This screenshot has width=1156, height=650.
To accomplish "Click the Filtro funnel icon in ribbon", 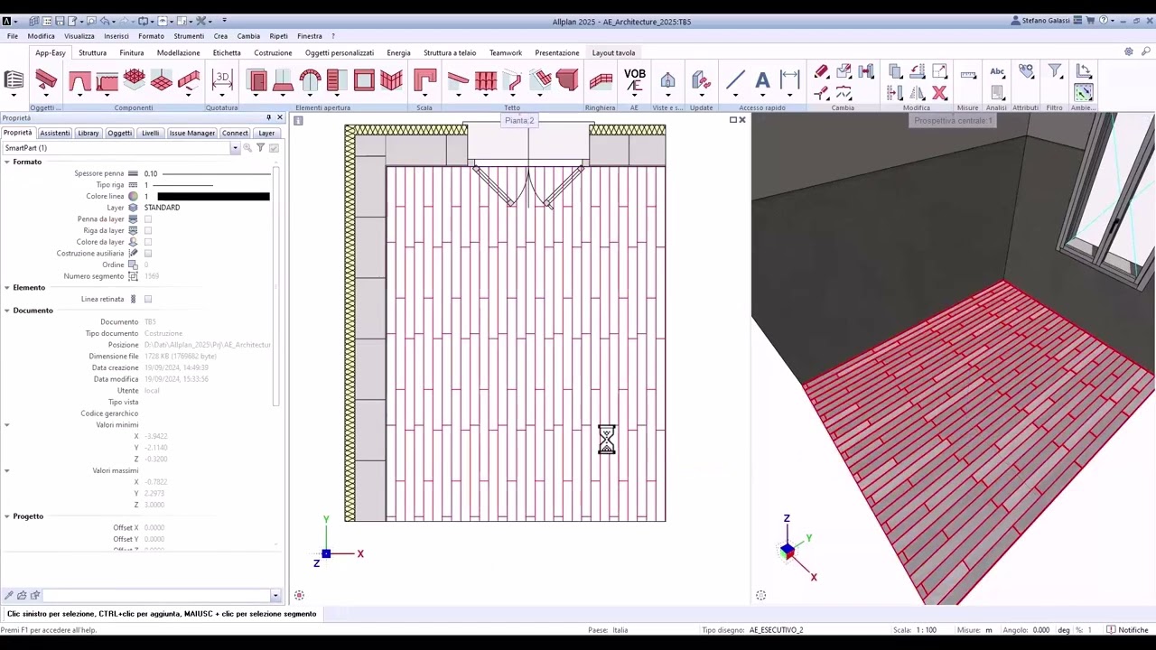I will coord(1054,71).
